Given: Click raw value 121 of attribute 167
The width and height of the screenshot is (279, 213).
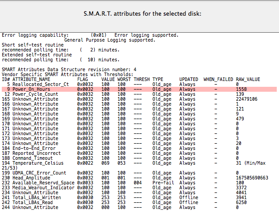Looking at the screenshot, I should [240, 109].
